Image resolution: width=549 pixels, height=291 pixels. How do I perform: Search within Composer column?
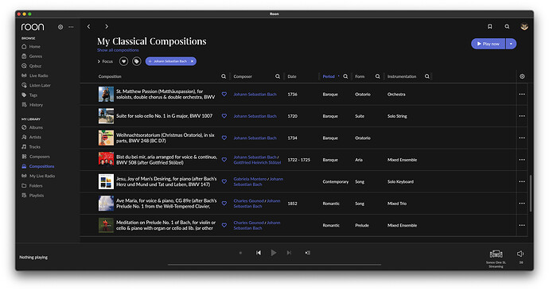(x=278, y=76)
